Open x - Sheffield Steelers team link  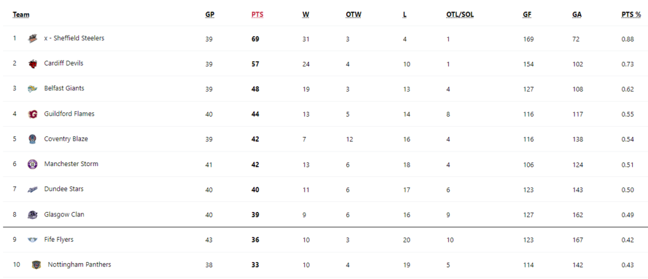point(75,38)
